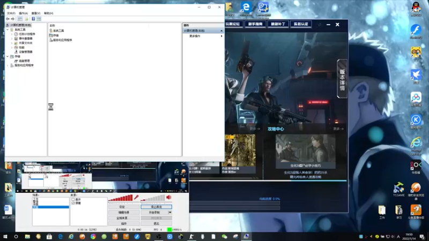Select 事件查看器 in the tree
The width and height of the screenshot is (429, 241).
(x=25, y=39)
